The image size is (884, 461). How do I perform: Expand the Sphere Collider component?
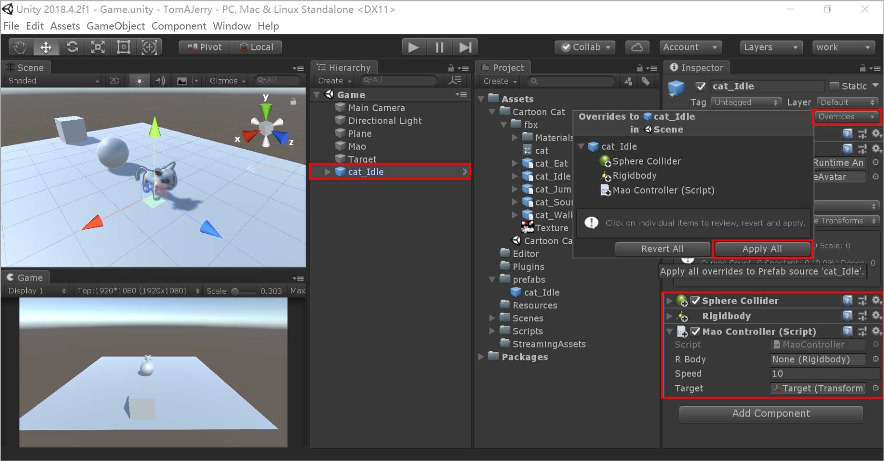(669, 301)
